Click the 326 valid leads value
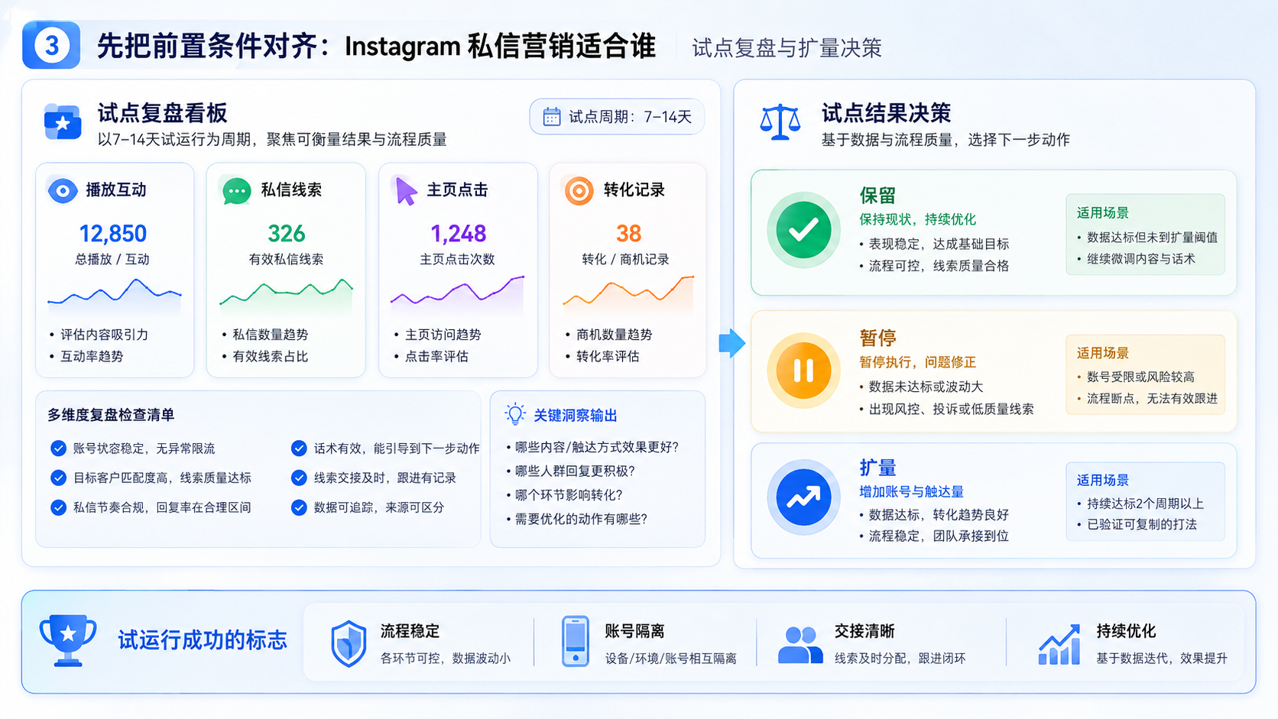Screen dimensions: 1278x719 point(287,234)
